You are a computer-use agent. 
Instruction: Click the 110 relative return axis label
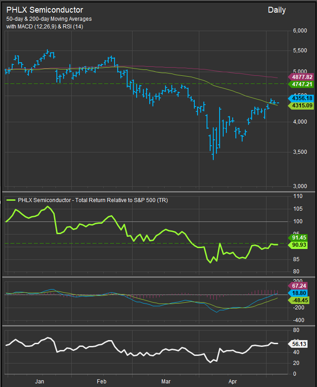pos(298,196)
